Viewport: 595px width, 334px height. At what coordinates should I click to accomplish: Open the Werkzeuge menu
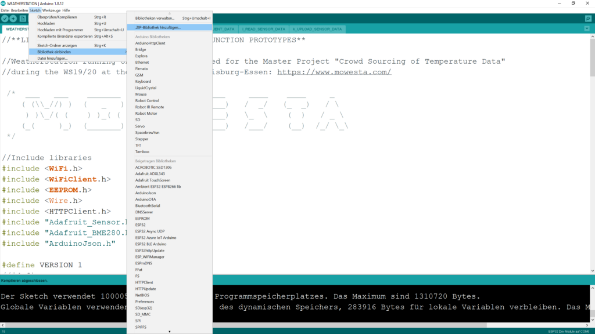51,10
